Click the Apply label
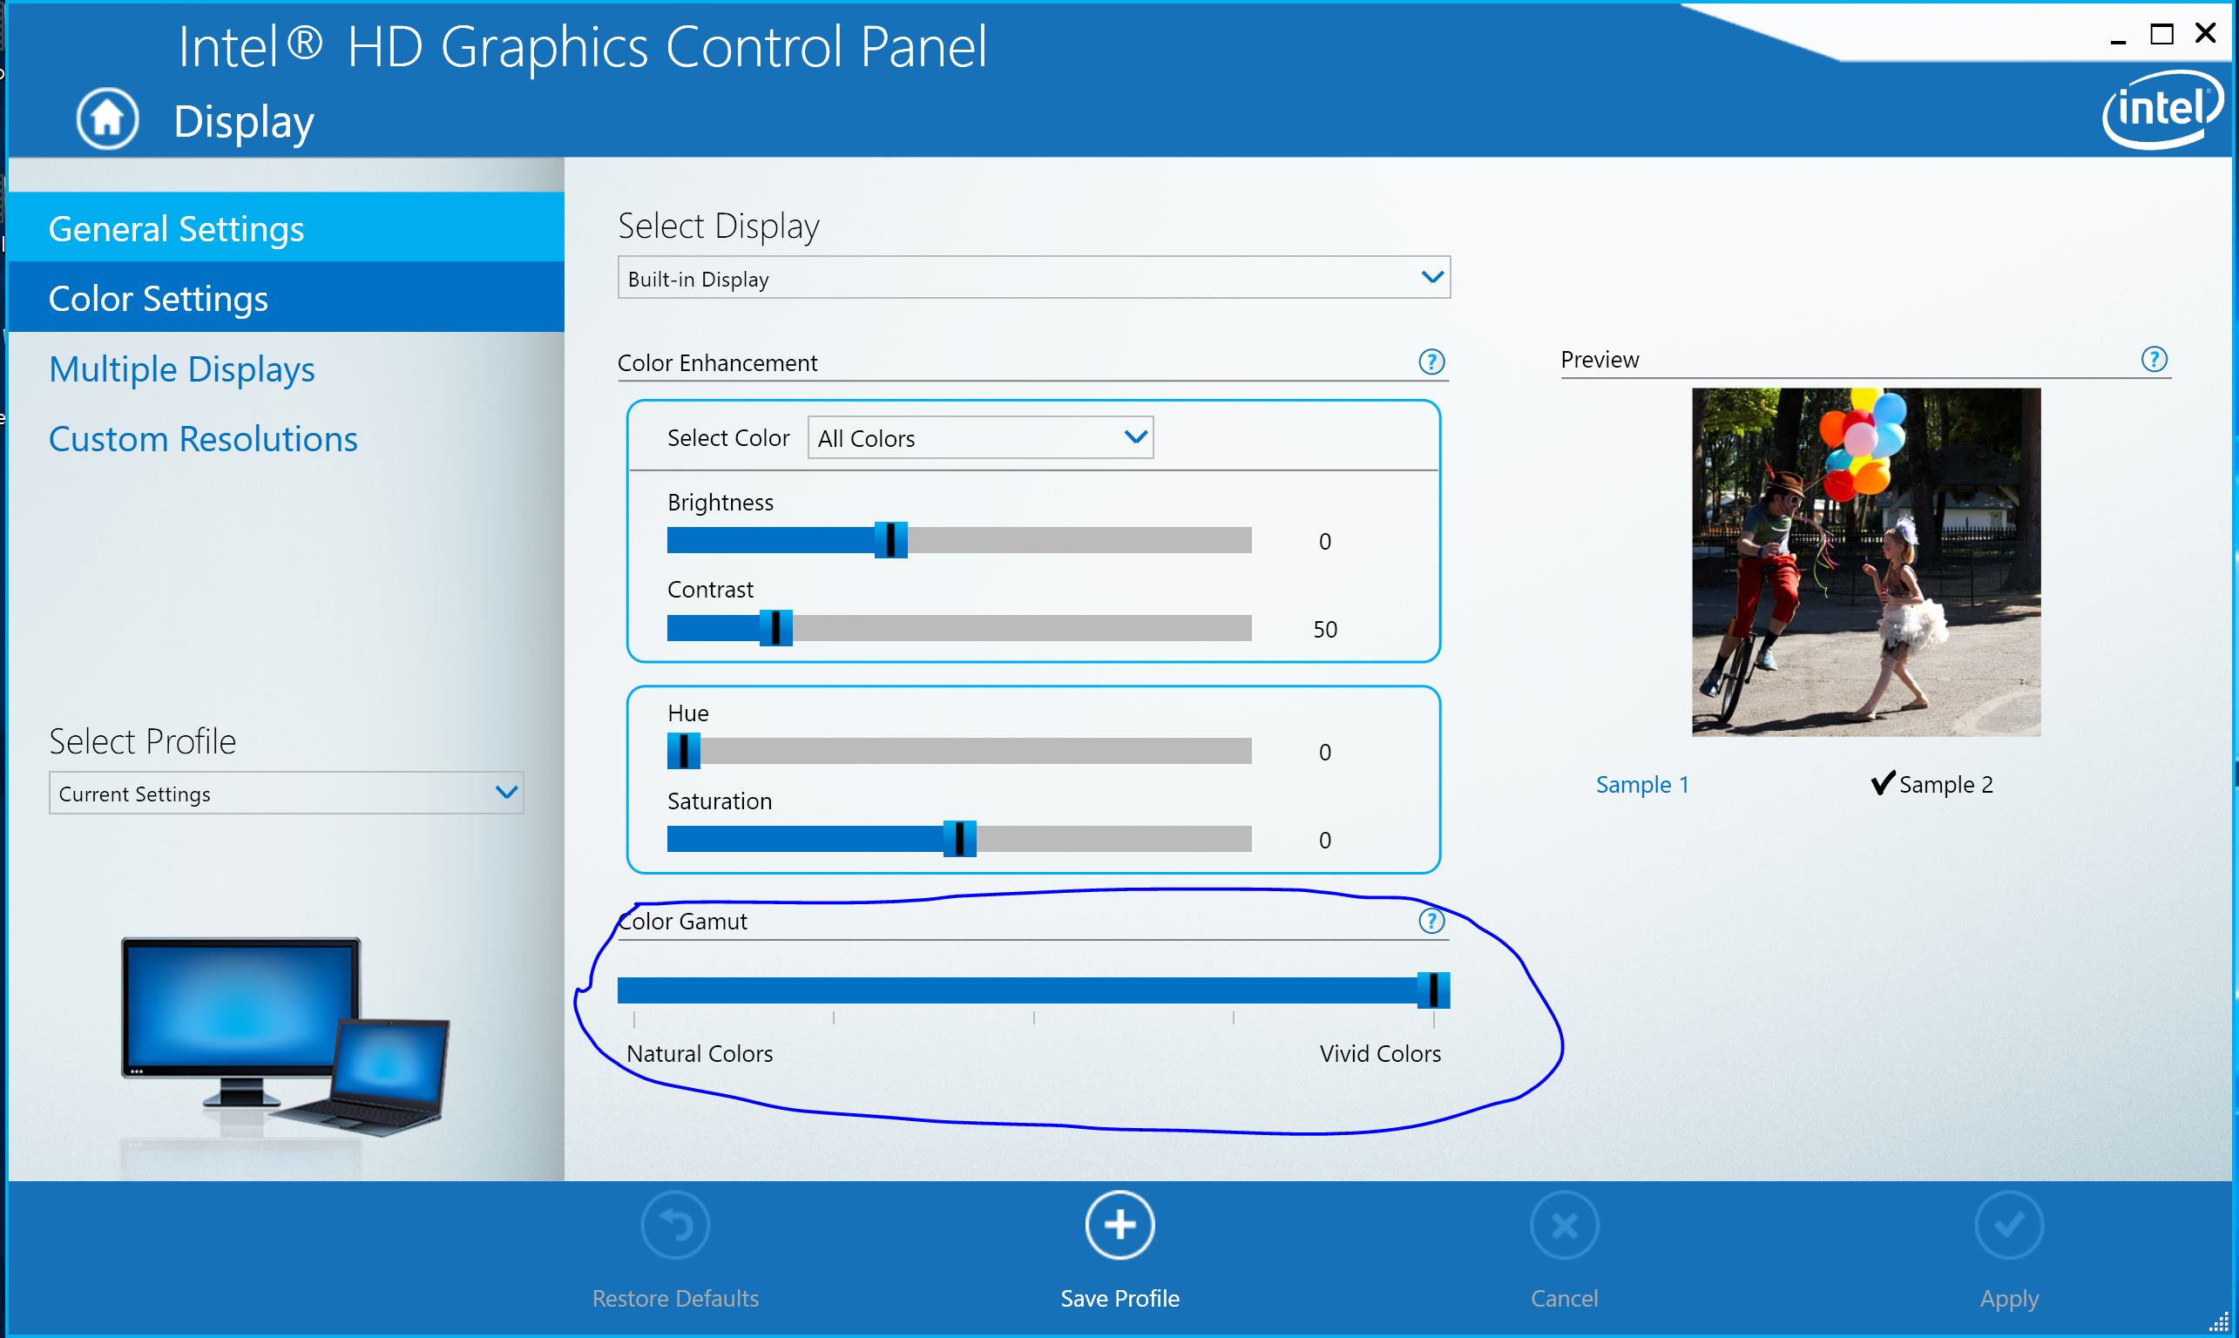 pyautogui.click(x=2009, y=1299)
